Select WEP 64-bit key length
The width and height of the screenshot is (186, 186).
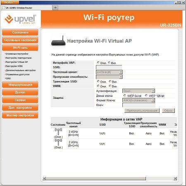125,95
